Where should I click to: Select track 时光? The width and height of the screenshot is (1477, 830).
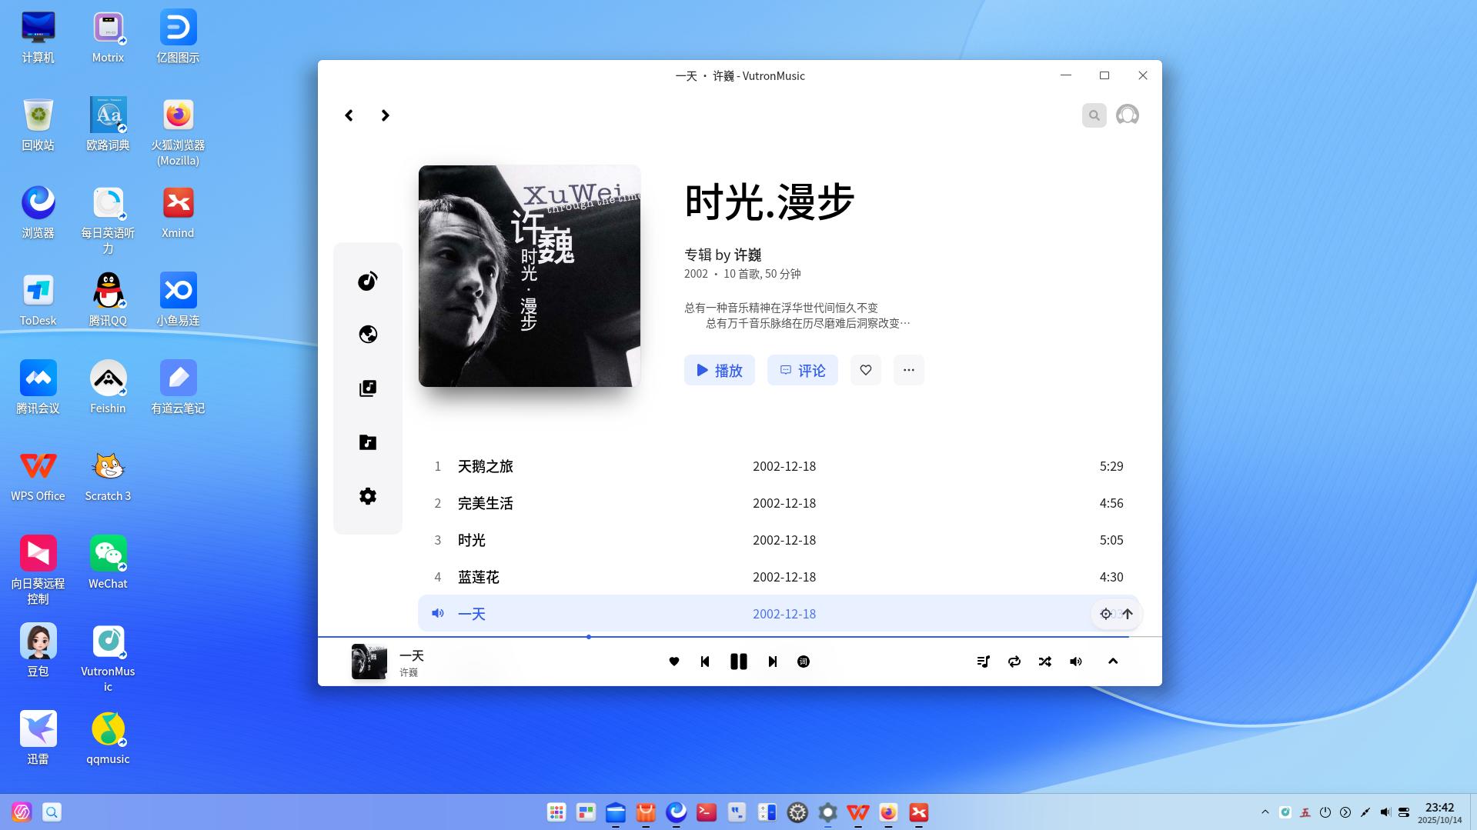click(778, 540)
